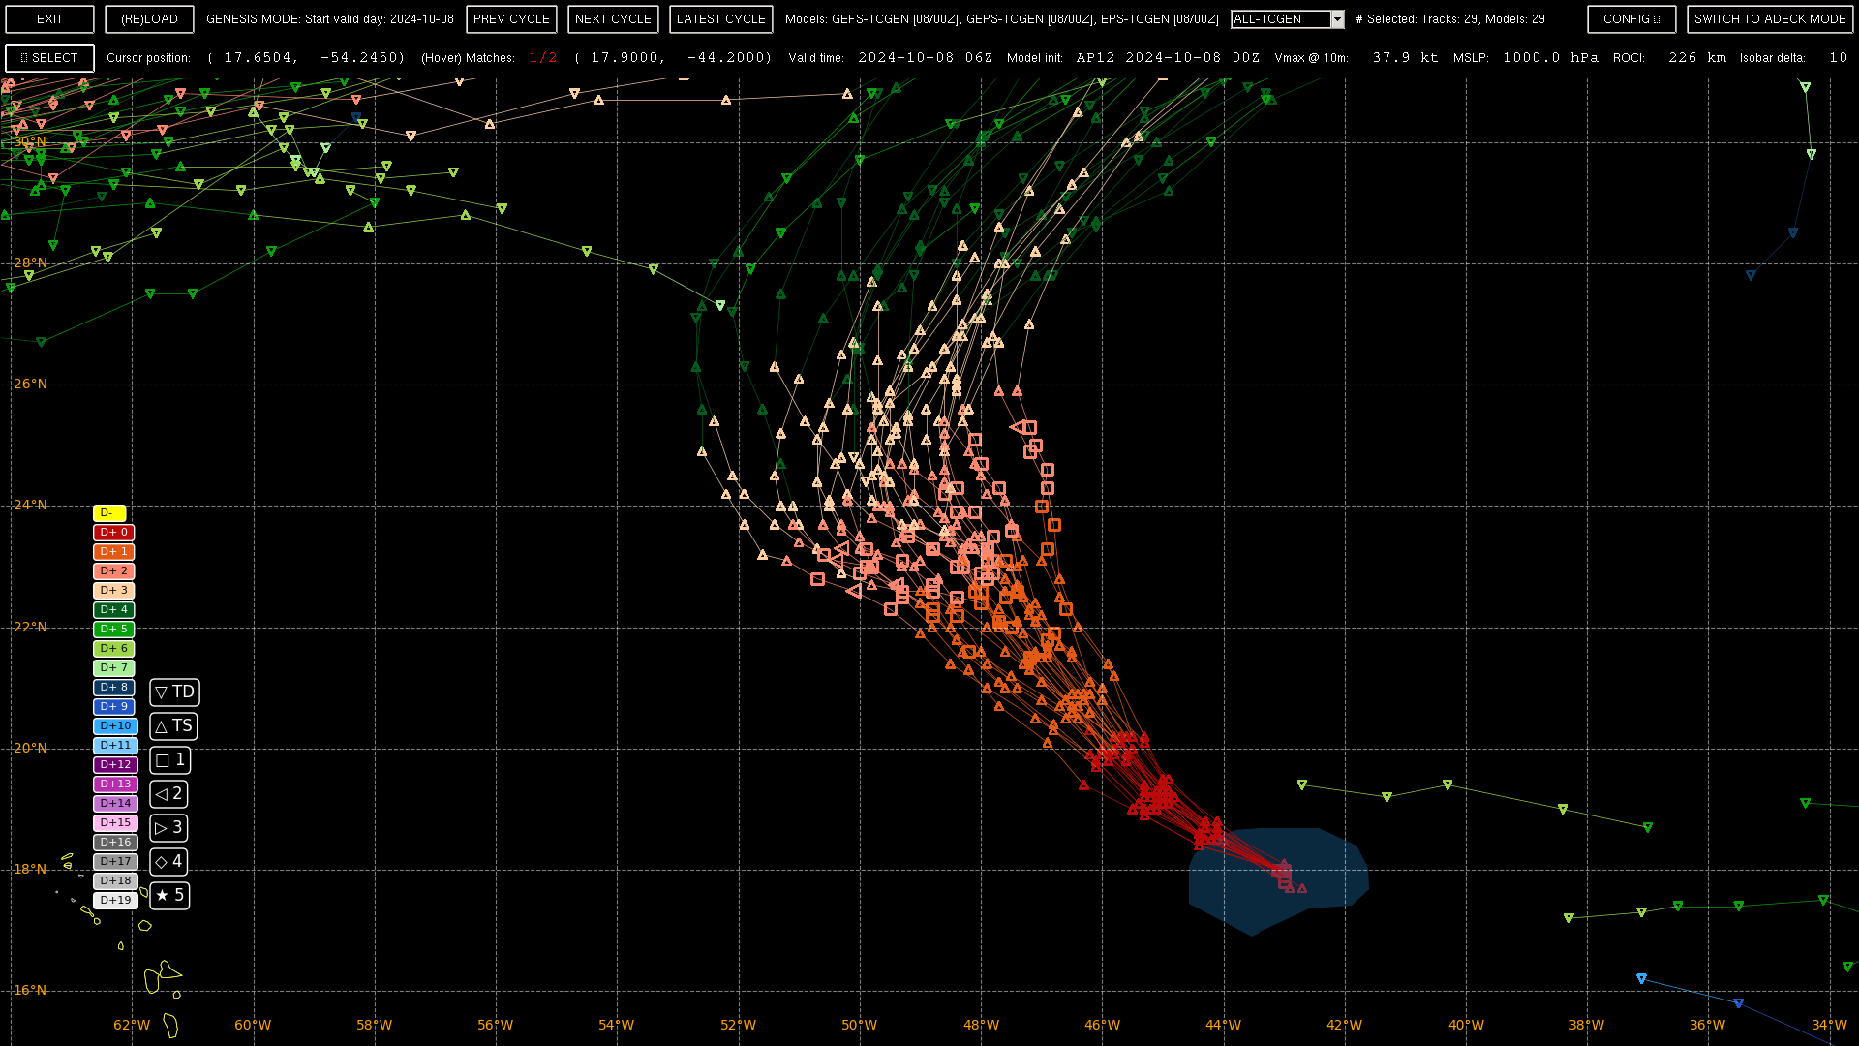Open the CONFIG settings
1859x1046 pixels.
[1631, 19]
